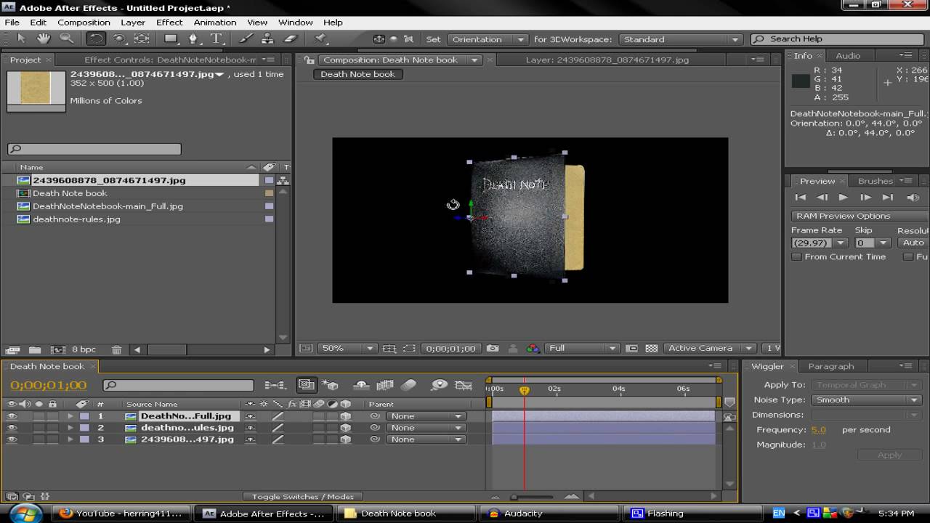
Task: Enable Draft 3D in the timeline
Action: click(331, 385)
